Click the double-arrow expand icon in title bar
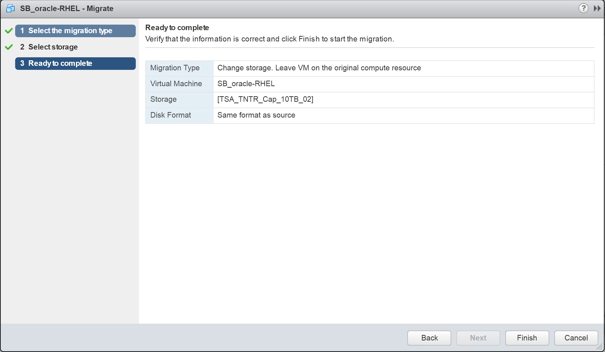The width and height of the screenshot is (605, 352). (597, 9)
